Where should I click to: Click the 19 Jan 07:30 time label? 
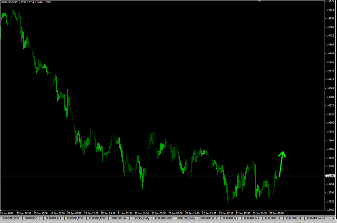pos(24,213)
